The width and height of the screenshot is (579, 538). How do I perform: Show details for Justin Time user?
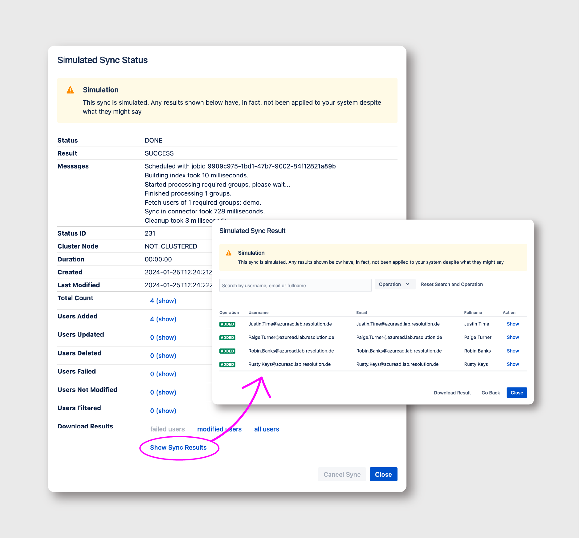click(513, 324)
